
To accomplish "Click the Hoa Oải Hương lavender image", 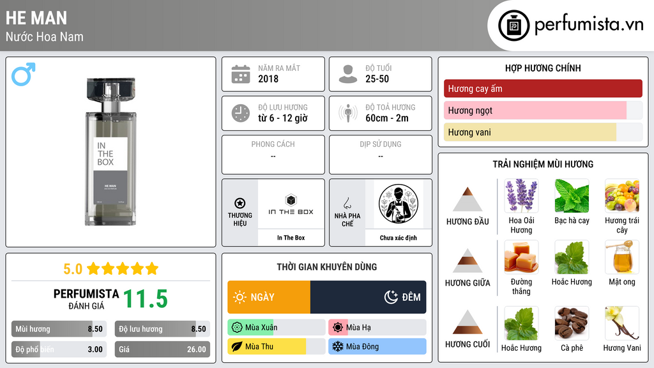I will tap(521, 195).
